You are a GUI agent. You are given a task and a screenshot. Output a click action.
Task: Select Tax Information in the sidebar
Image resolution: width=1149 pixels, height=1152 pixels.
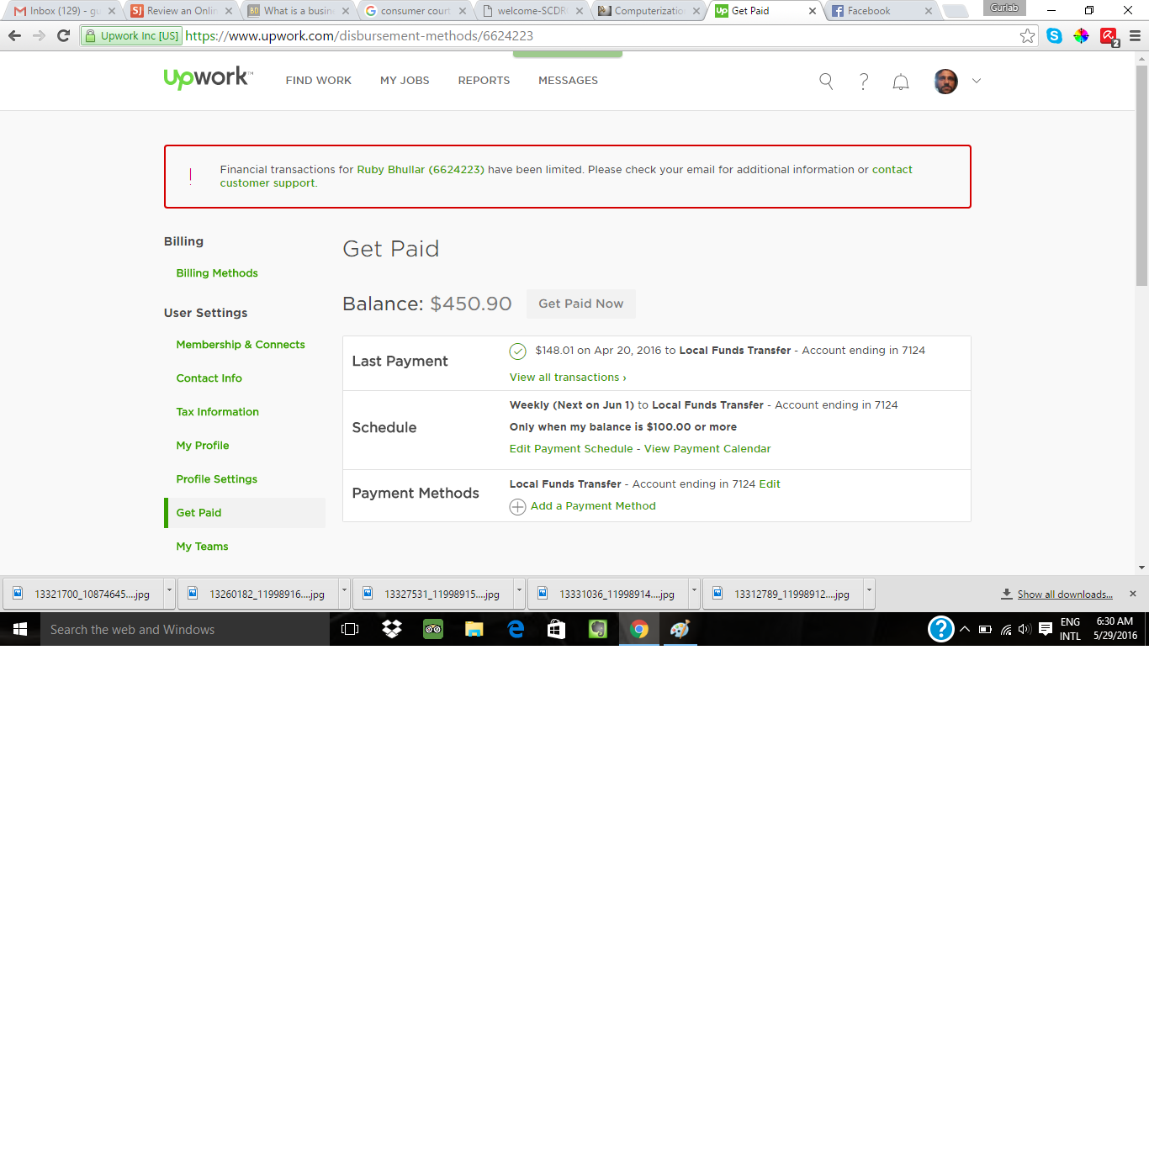point(217,412)
